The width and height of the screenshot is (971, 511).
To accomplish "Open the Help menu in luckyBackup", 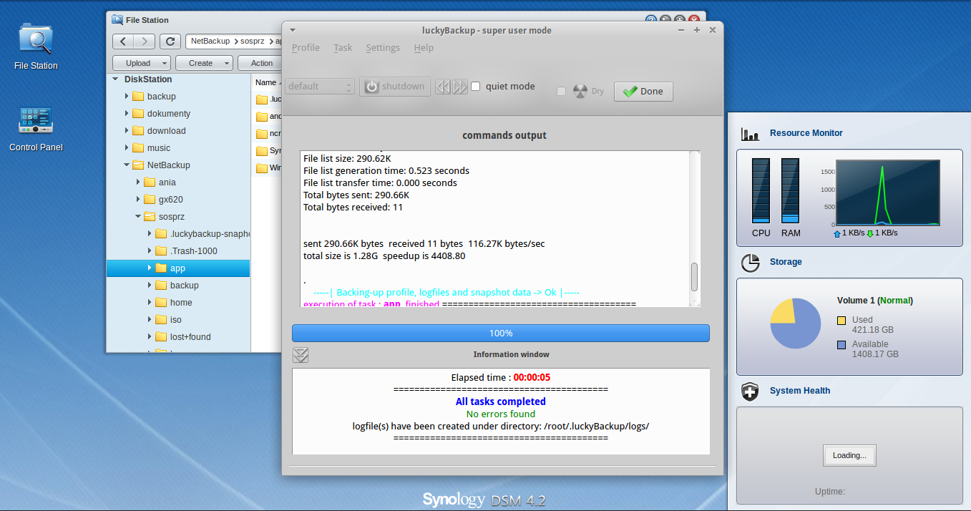I will 424,48.
